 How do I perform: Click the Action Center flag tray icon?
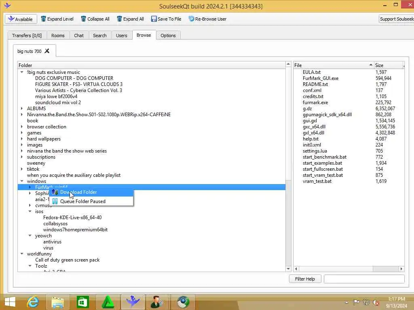coord(356,302)
